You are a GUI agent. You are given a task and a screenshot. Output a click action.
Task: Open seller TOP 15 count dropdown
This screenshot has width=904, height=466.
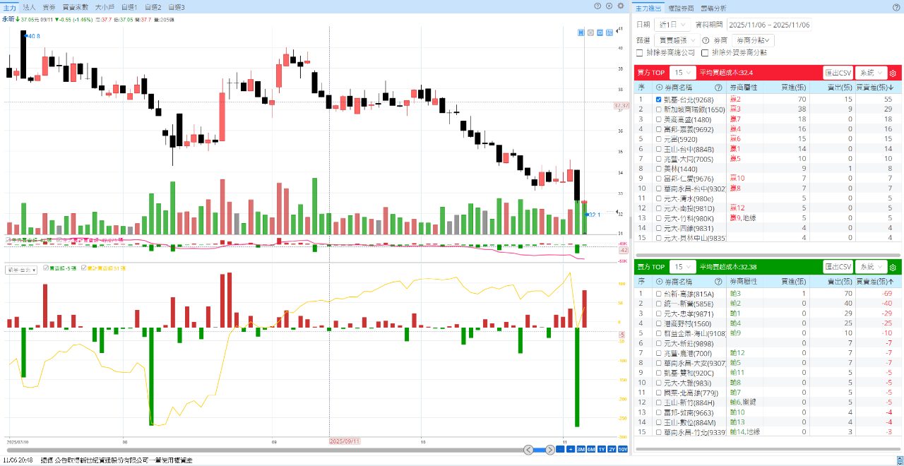(x=683, y=267)
